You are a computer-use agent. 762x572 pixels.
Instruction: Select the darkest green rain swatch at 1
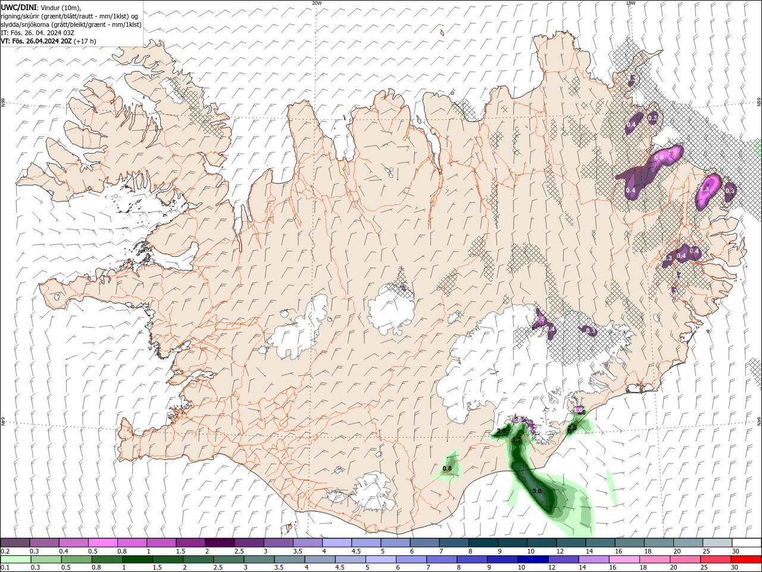[137, 559]
